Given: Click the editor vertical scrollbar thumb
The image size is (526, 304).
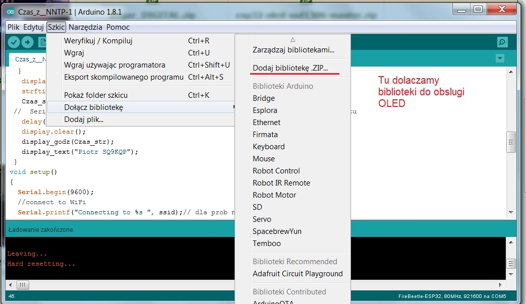Looking at the screenshot, I should coord(511,142).
